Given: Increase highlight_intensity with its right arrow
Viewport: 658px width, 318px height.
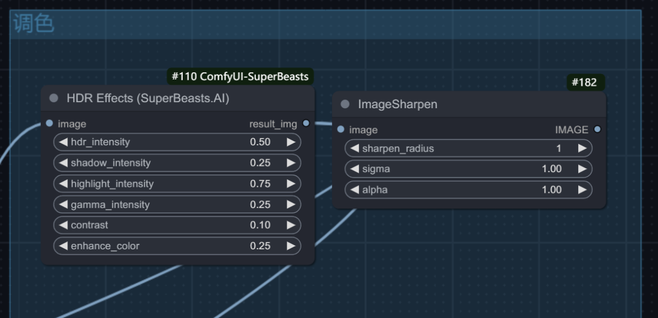Looking at the screenshot, I should tap(291, 184).
